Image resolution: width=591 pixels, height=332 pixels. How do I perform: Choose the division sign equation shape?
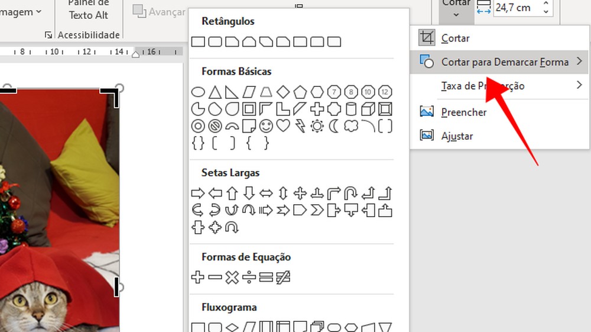pos(249,277)
